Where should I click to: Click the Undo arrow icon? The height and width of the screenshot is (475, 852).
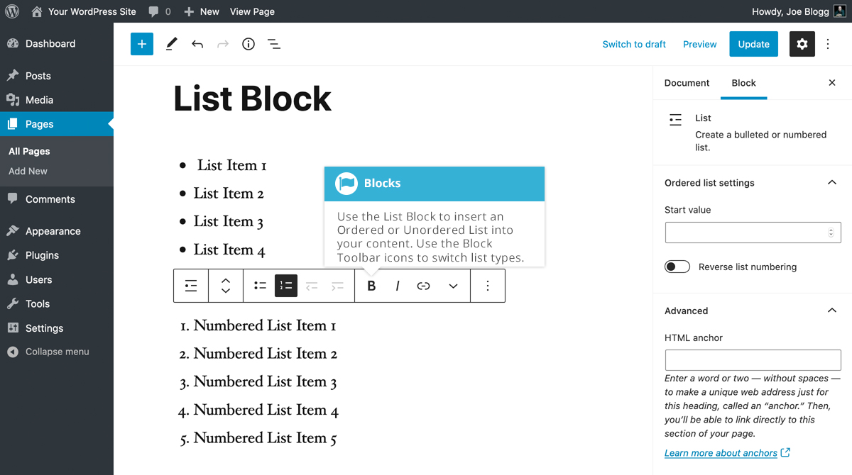click(197, 44)
